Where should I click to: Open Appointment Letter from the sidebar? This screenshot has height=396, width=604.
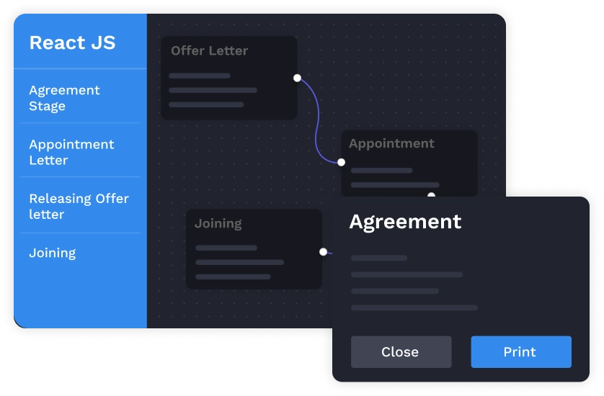[71, 152]
